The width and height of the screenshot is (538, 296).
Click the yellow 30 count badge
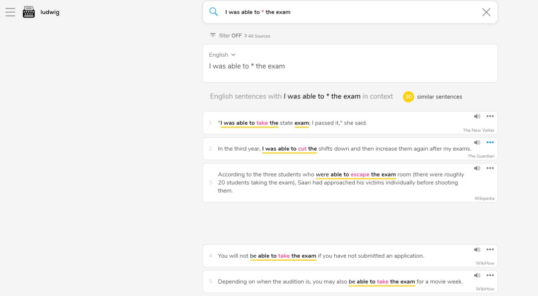(x=408, y=97)
